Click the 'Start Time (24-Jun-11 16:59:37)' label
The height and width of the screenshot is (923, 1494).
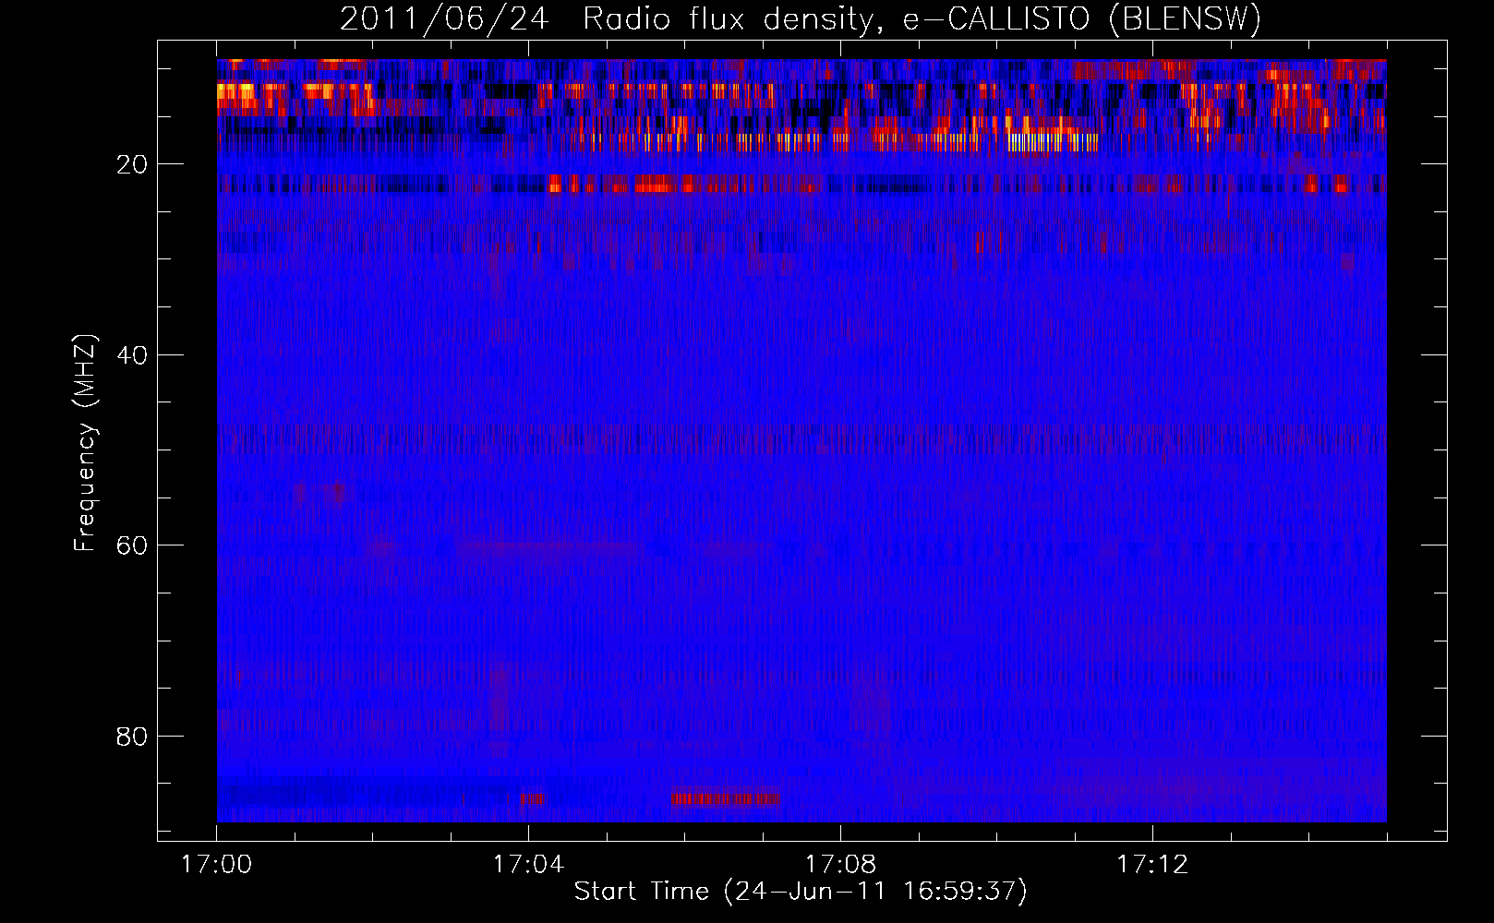[801, 892]
